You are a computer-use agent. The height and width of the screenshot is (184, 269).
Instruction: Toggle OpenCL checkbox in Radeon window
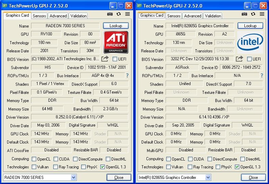tap(34, 159)
